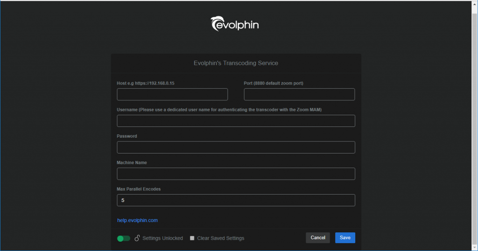Click the Max Parallel Encodes label
This screenshot has width=478, height=251.
(x=139, y=189)
